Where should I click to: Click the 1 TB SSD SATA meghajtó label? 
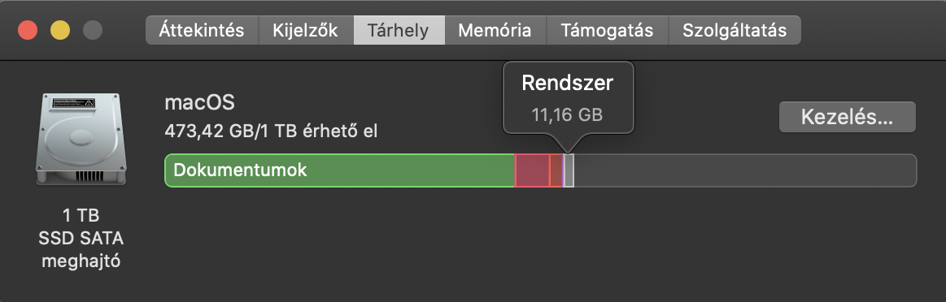(x=81, y=239)
